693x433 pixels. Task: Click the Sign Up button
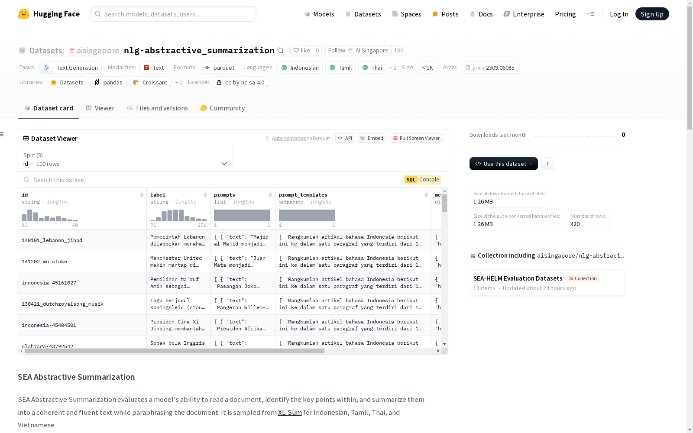click(652, 14)
